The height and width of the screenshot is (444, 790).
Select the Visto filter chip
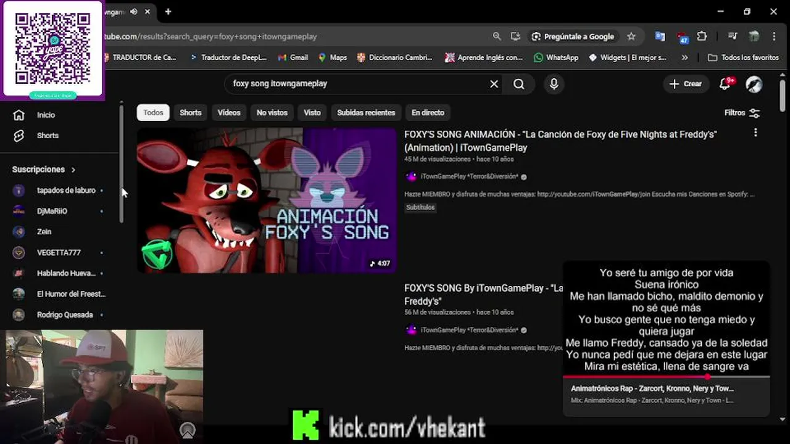click(312, 112)
